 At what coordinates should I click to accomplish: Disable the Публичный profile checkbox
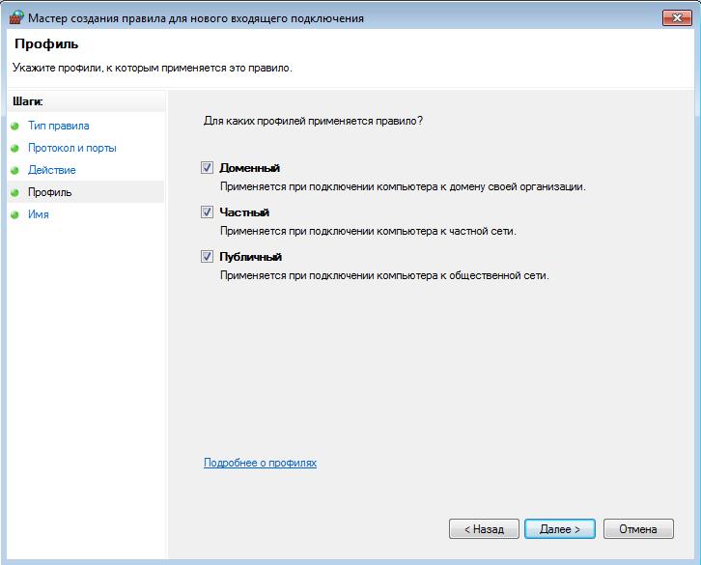(x=207, y=256)
